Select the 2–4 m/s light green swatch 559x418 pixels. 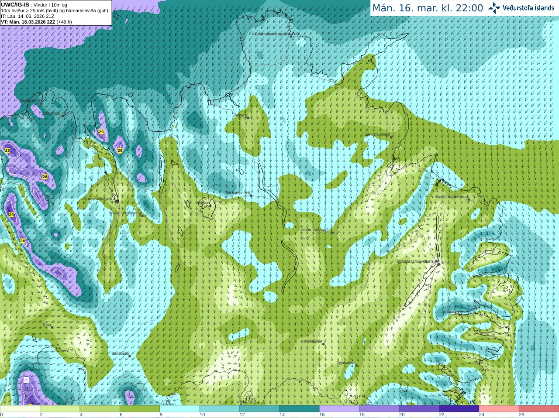click(x=60, y=409)
